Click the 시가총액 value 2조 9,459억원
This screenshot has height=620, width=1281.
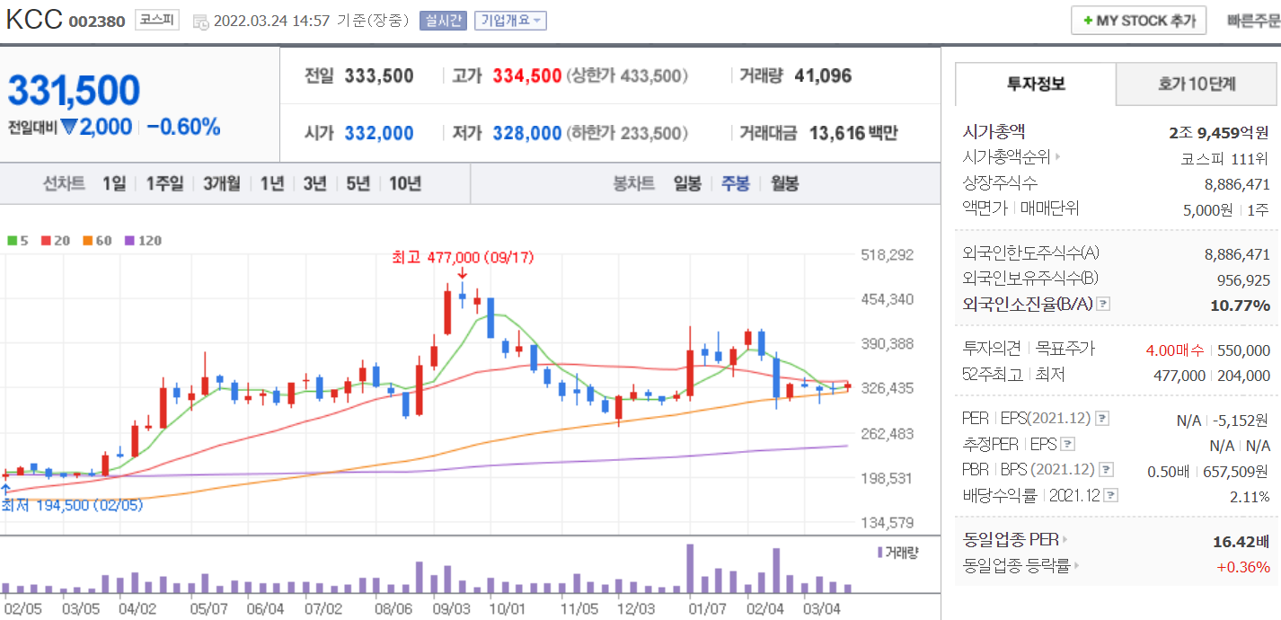[1219, 133]
